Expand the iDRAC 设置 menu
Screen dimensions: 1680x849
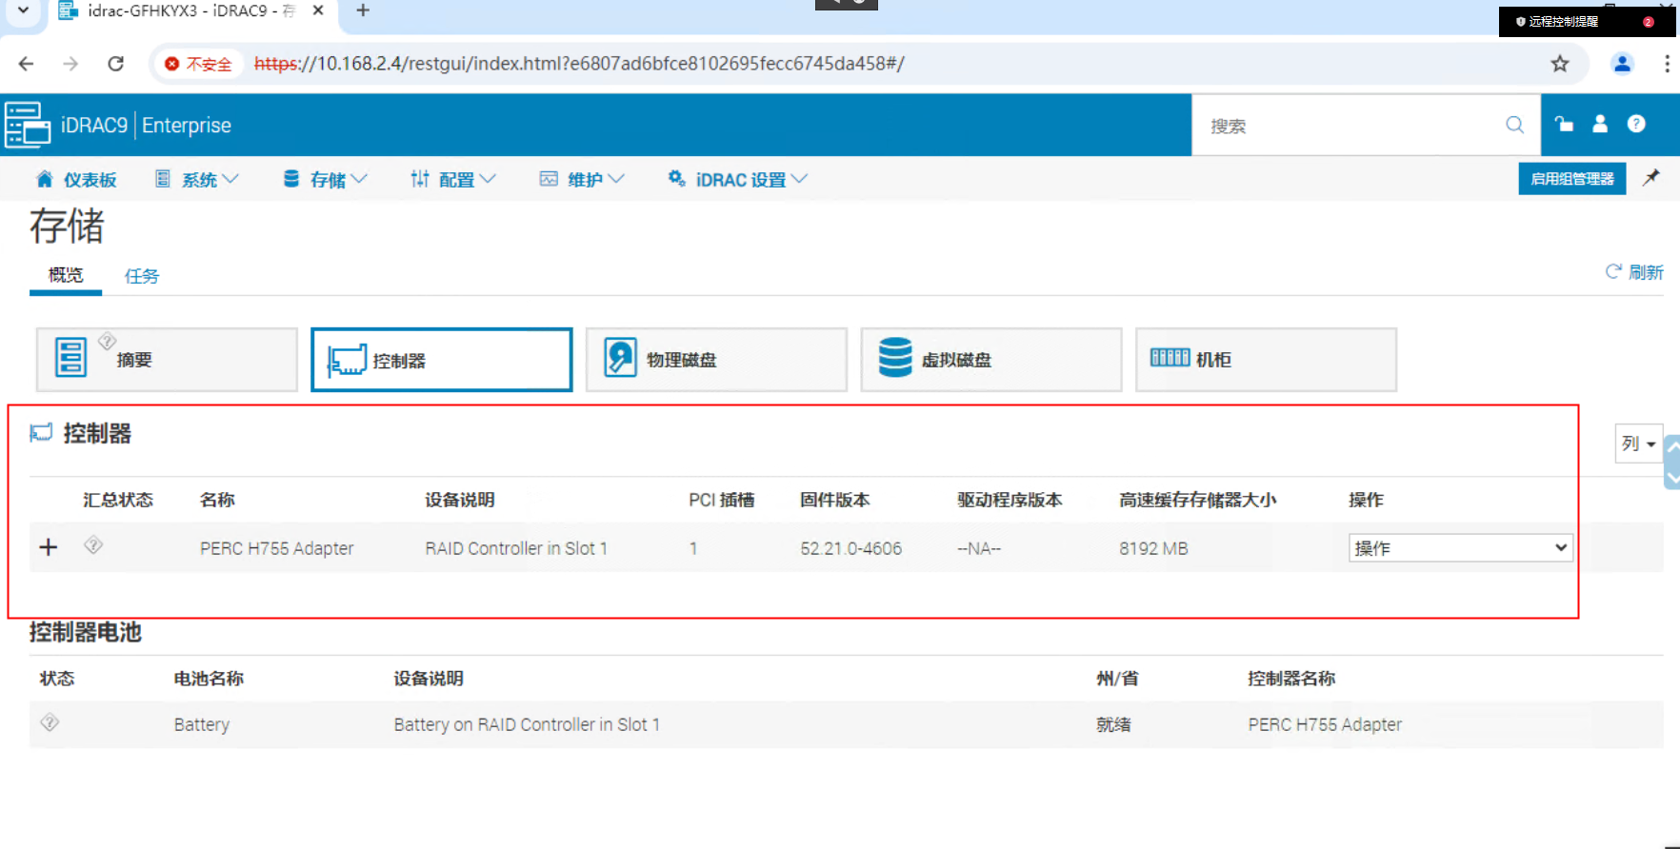pos(737,179)
